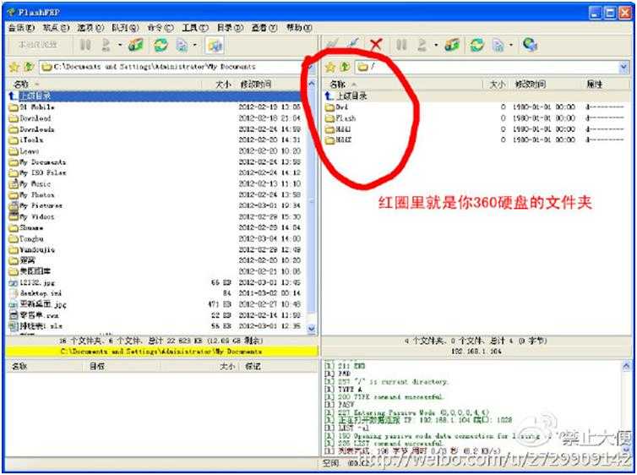Click the switch-to-FTP-browser icon in left toolbar
637x475 pixels.
[215, 45]
